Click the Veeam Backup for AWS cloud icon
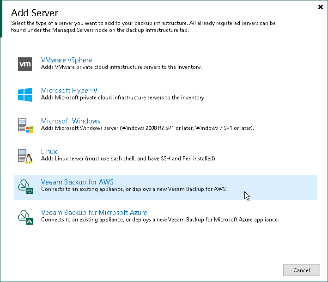Screen dimensions: 328x282 click(25, 186)
